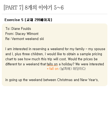The width and height of the screenshot is (109, 128).
Task: Click the phrase 'New Year's'
Action: click(x=89, y=80)
